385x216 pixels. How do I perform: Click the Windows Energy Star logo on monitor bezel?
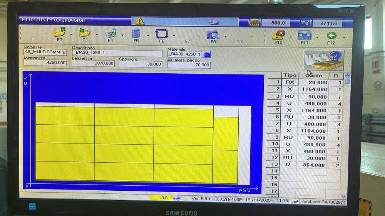(x=32, y=206)
